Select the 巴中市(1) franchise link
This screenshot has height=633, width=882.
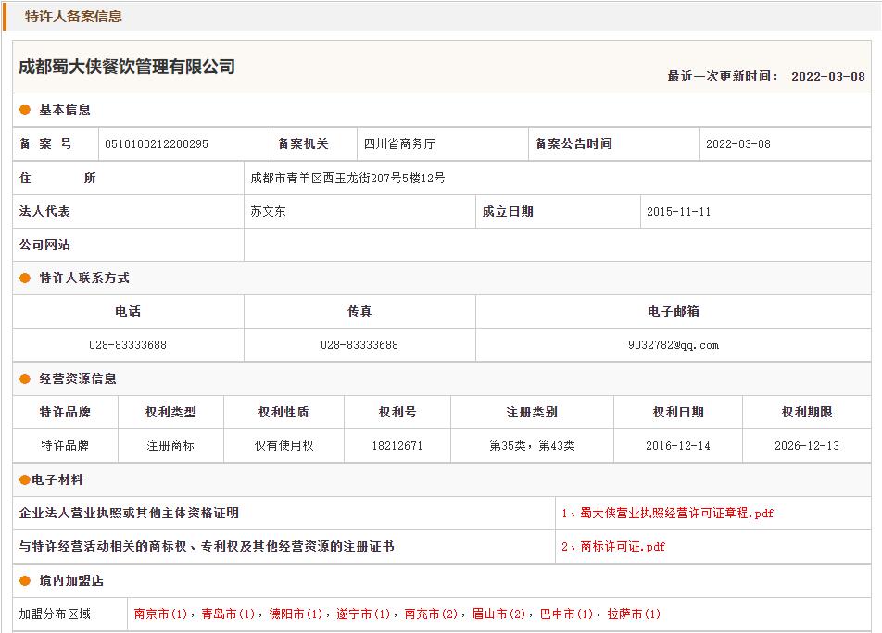coord(566,614)
